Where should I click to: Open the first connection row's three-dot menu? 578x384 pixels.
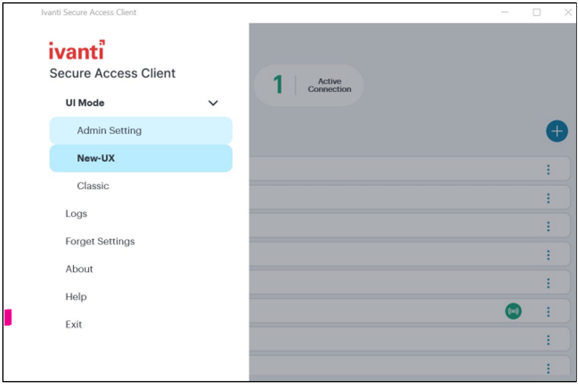[548, 170]
